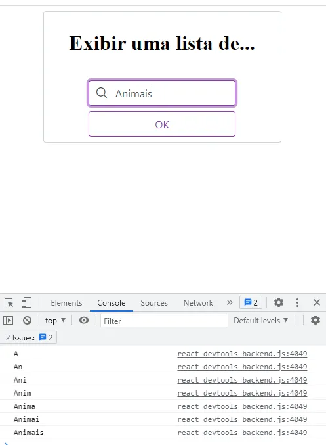Open the issues counter badge showing 2

[251, 302]
